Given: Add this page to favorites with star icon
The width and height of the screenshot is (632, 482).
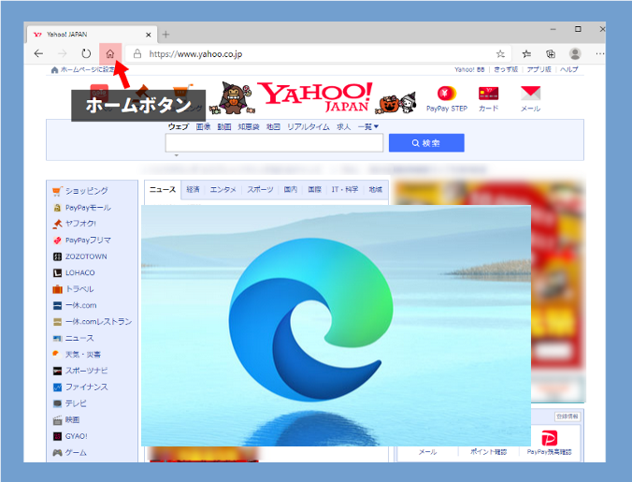Looking at the screenshot, I should [500, 54].
